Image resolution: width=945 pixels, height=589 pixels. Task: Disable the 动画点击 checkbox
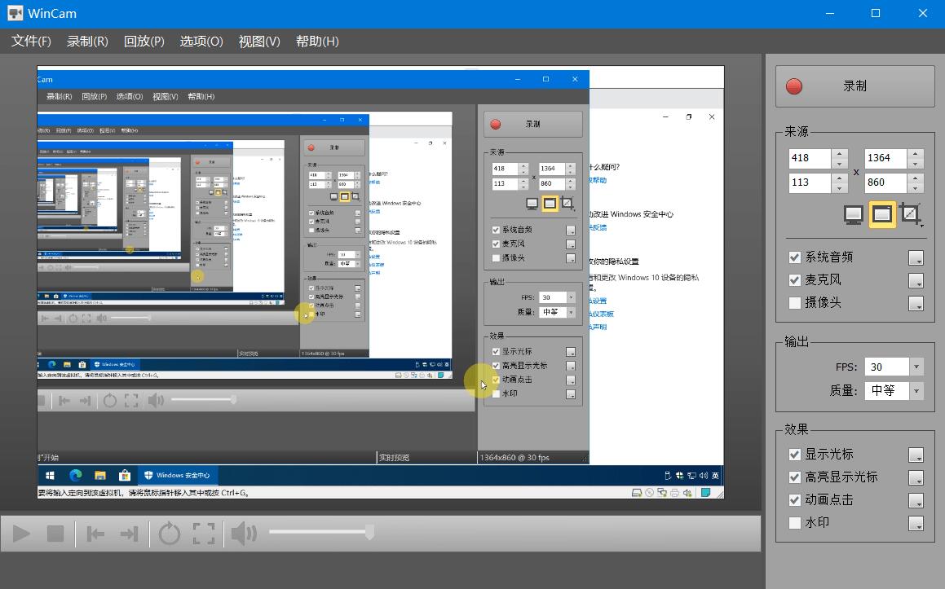[795, 500]
